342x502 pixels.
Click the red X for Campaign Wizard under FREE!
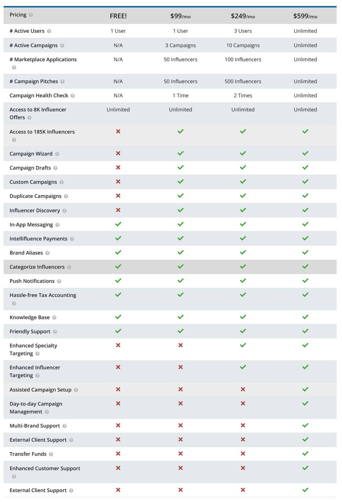pyautogui.click(x=118, y=154)
